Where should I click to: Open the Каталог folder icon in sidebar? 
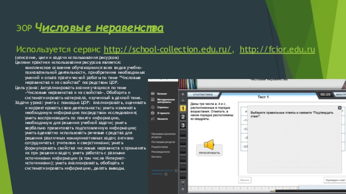click(x=153, y=94)
